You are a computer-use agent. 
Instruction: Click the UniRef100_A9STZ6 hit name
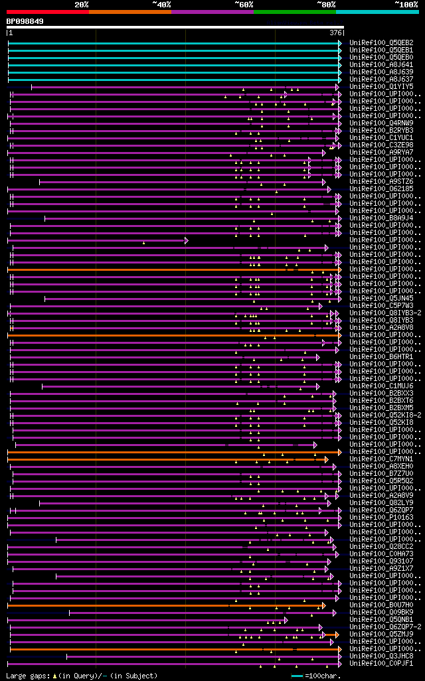[x=381, y=181]
